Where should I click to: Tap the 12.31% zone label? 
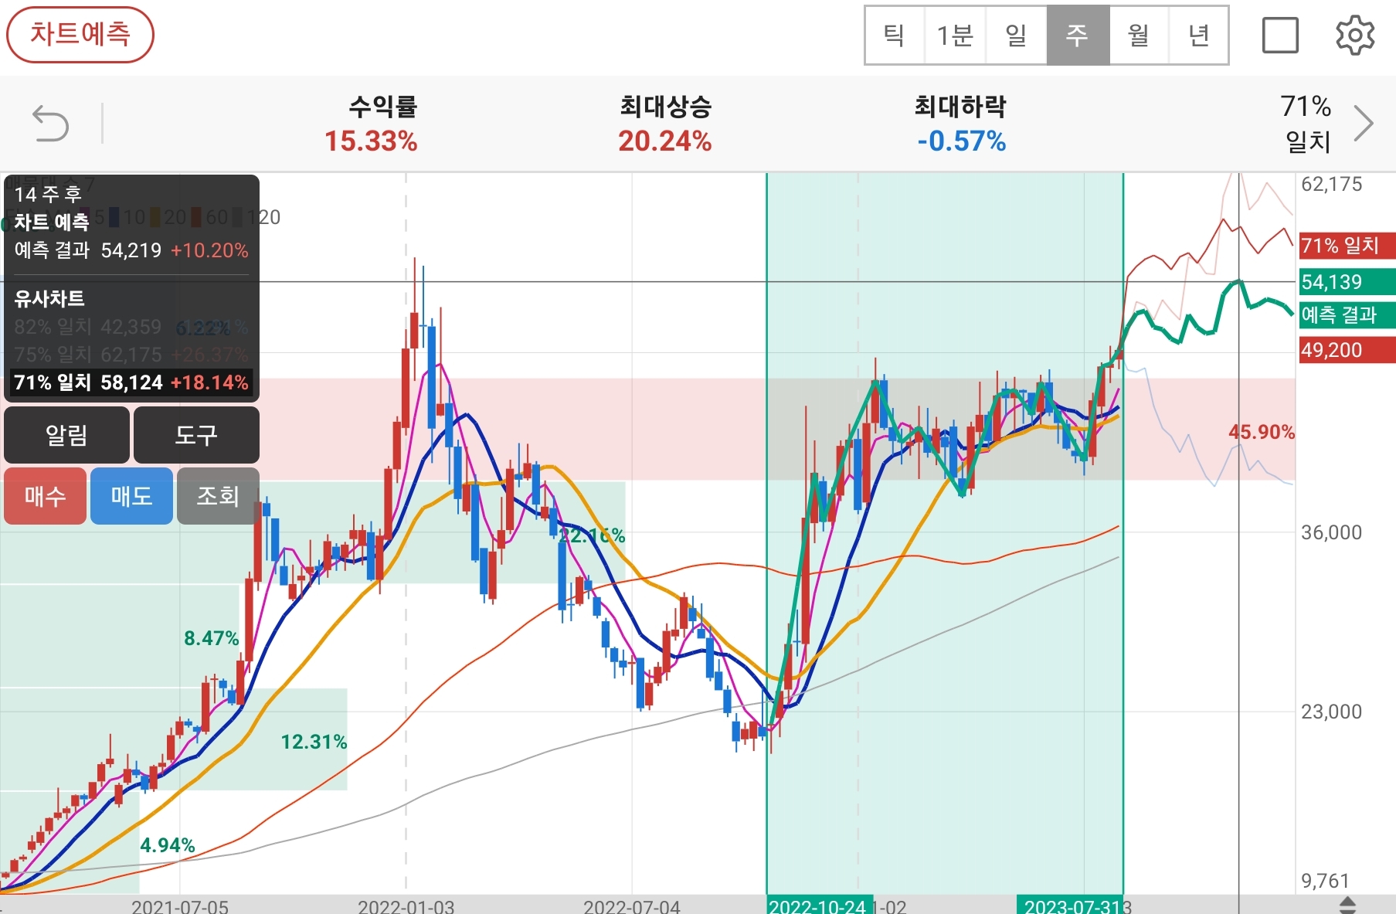(x=314, y=742)
